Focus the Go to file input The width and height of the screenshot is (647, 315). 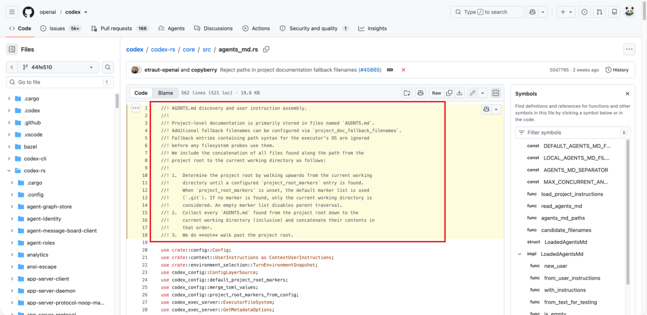pyautogui.click(x=59, y=82)
